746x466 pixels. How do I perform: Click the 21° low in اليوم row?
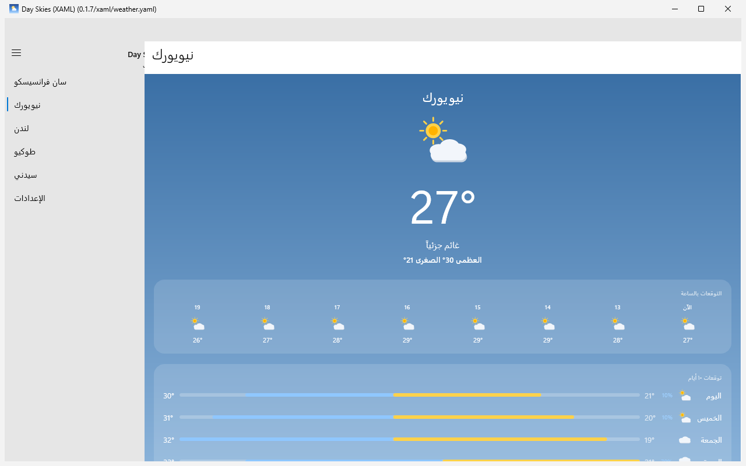[x=650, y=396]
